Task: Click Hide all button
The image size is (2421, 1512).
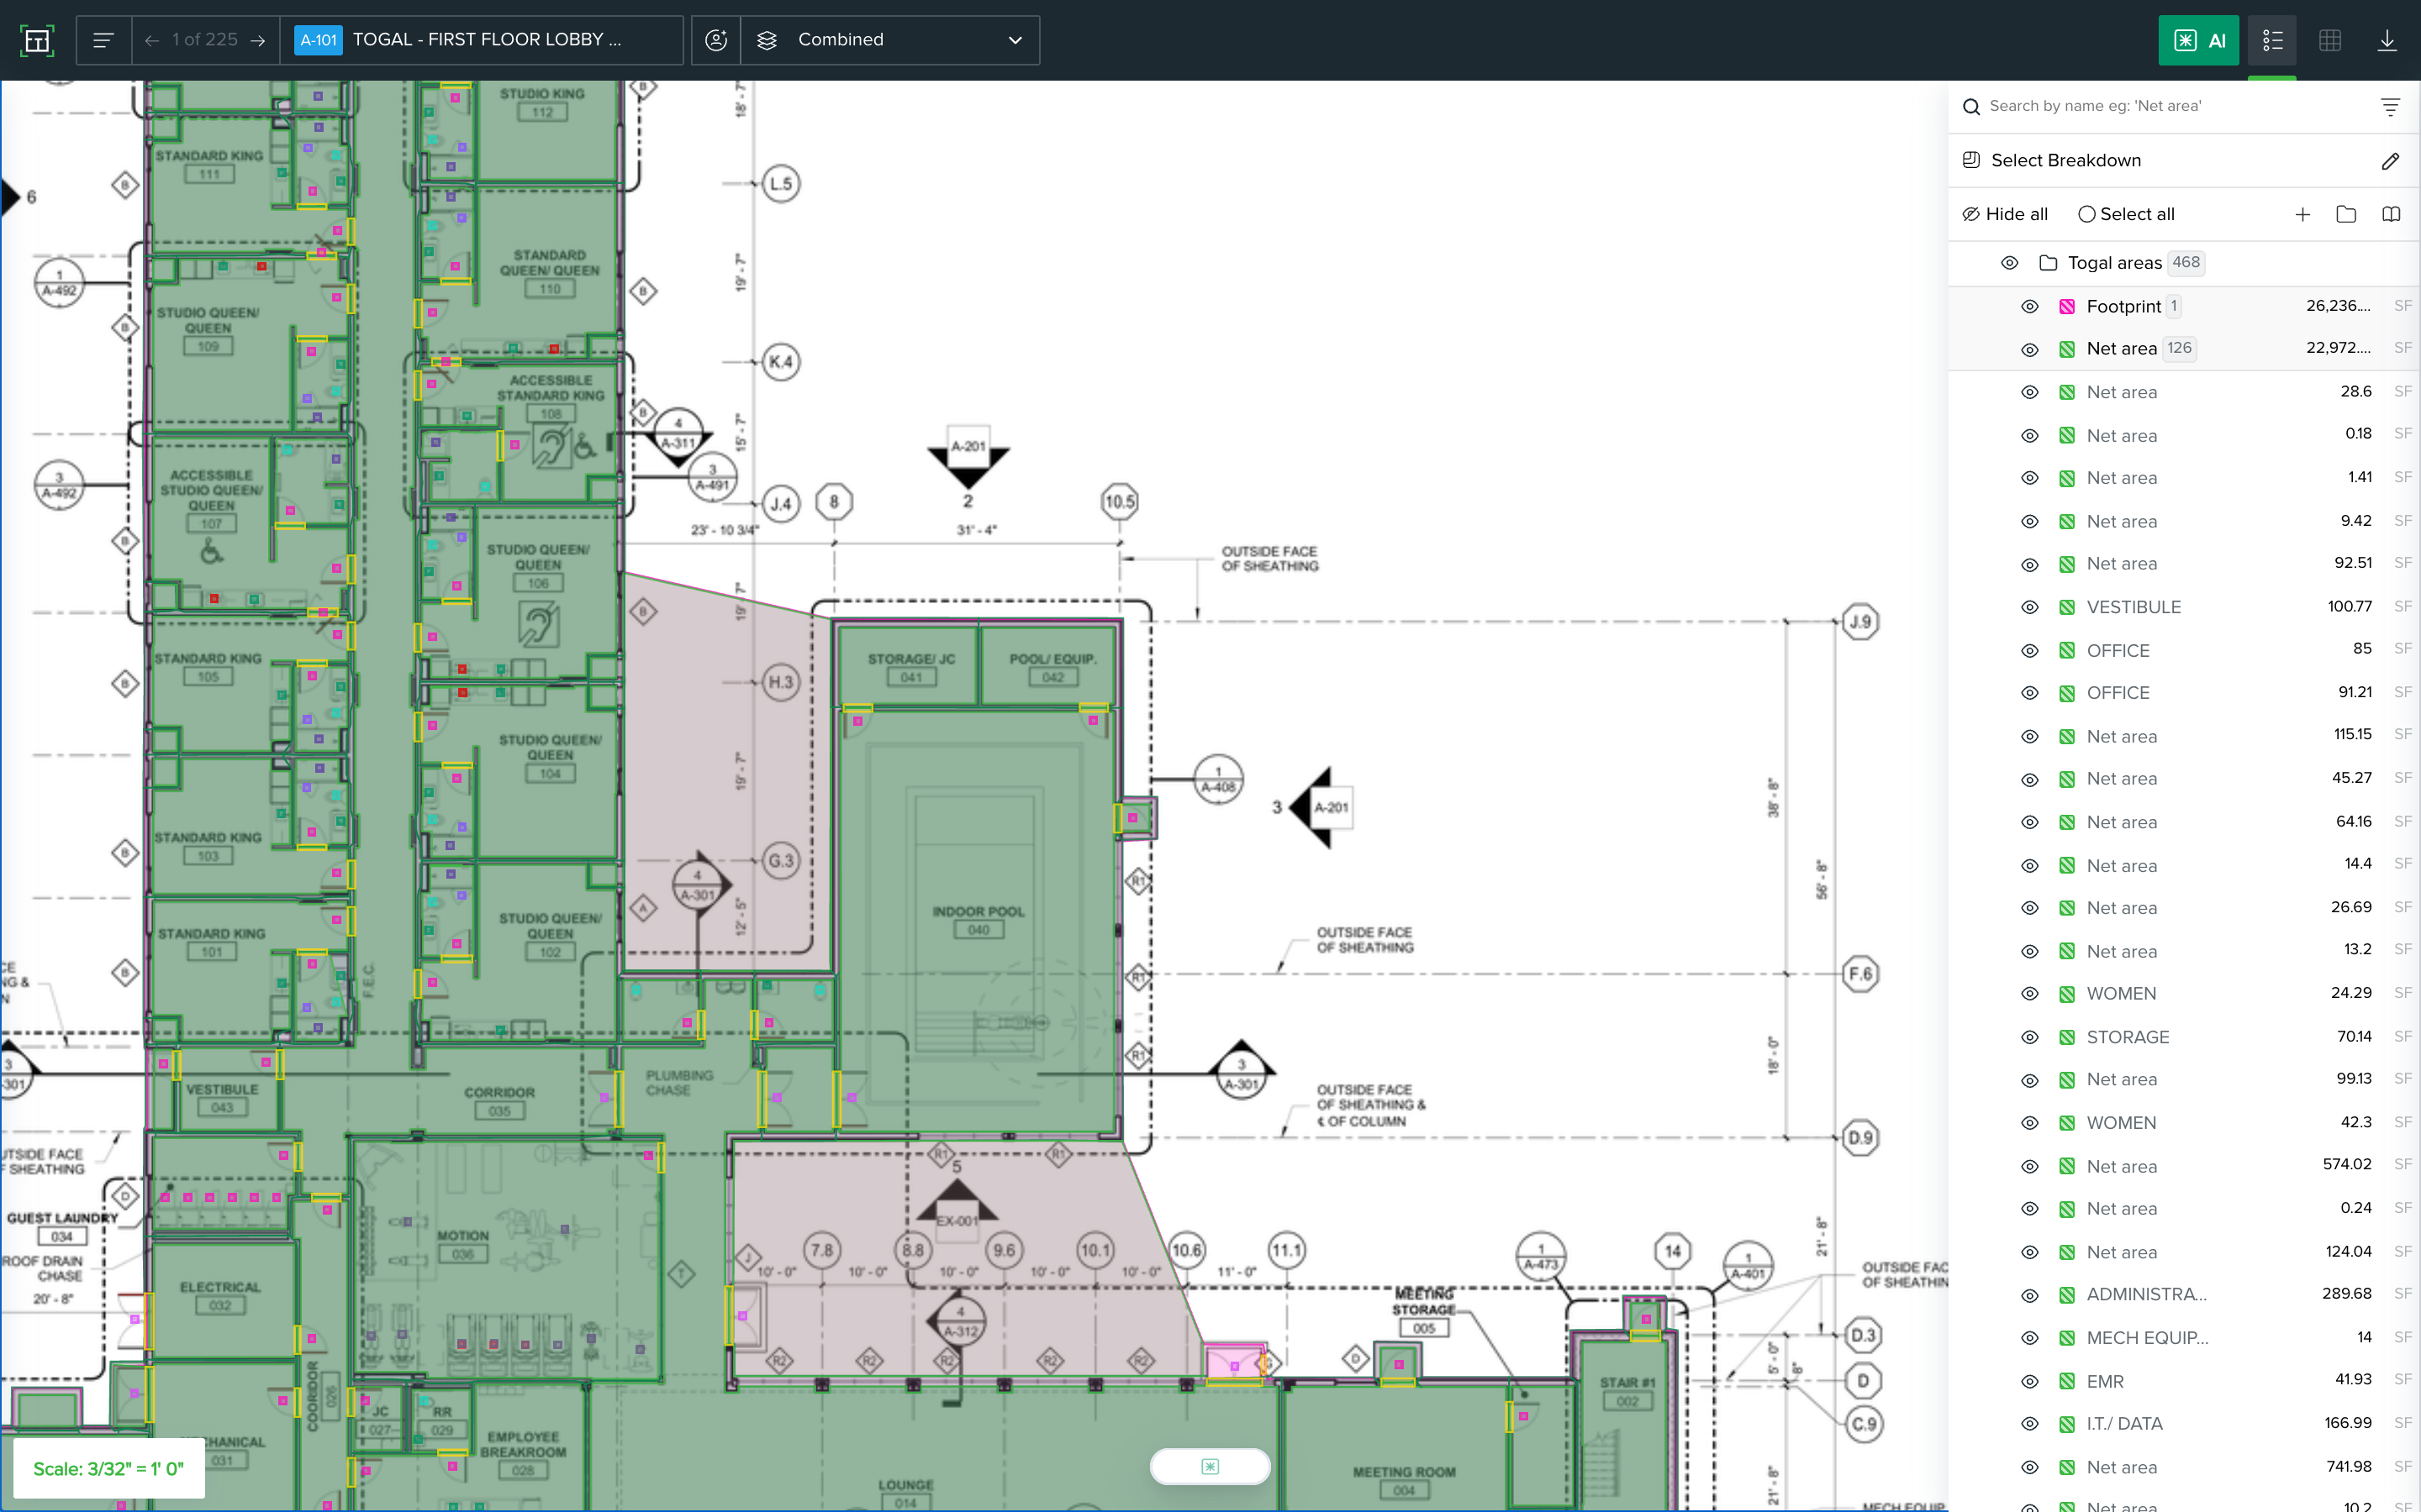Action: pos(2005,214)
